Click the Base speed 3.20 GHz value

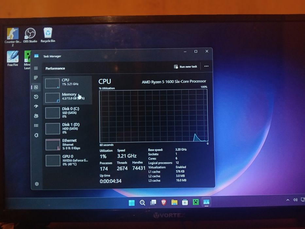click(181, 150)
